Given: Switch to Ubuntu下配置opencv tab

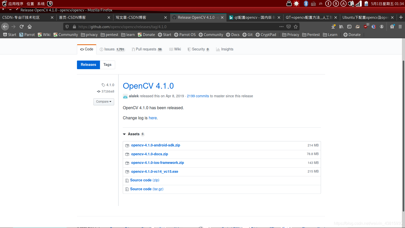Looking at the screenshot, I should (368, 17).
